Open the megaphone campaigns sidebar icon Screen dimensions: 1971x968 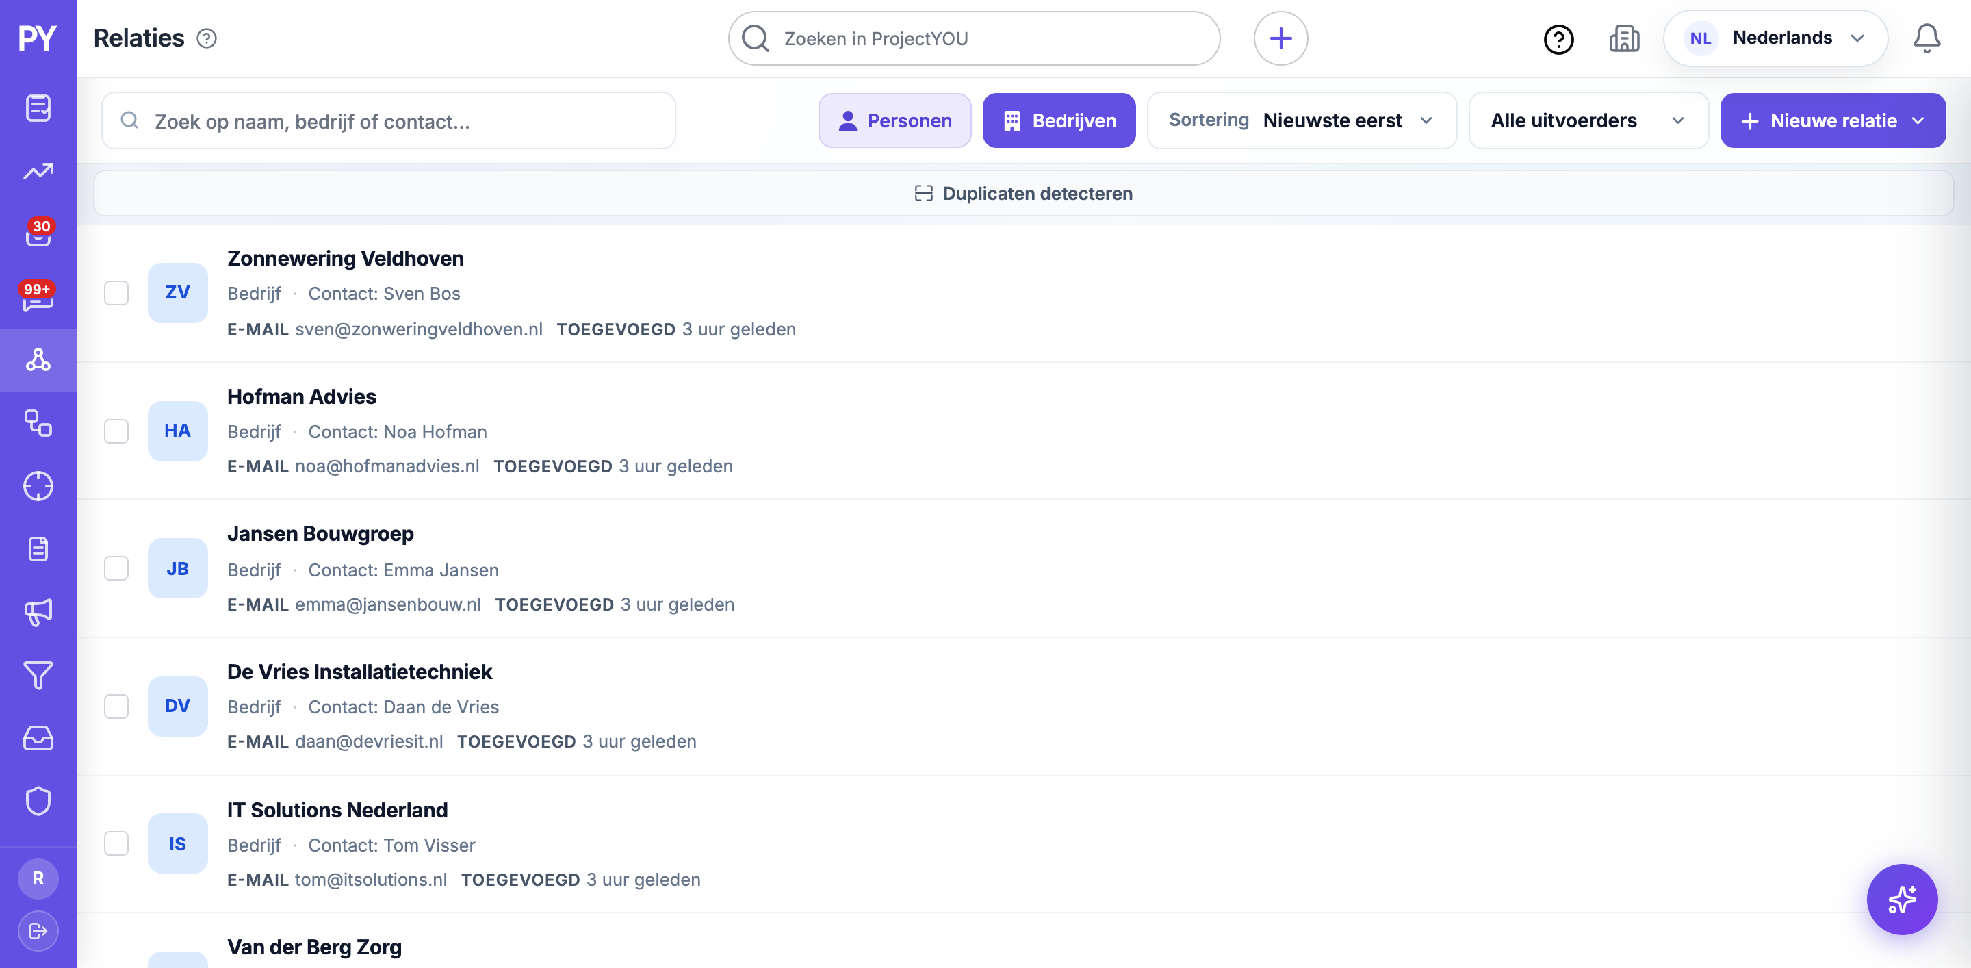click(38, 612)
